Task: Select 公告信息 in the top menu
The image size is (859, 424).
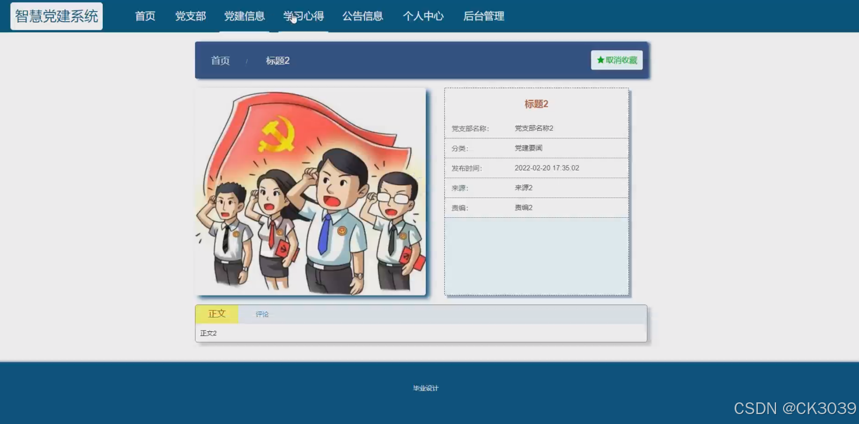Action: 363,16
